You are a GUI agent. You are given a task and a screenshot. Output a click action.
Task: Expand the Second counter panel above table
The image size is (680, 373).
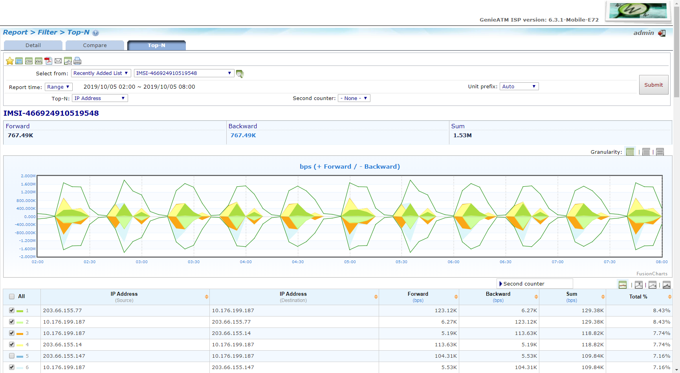click(x=535, y=284)
